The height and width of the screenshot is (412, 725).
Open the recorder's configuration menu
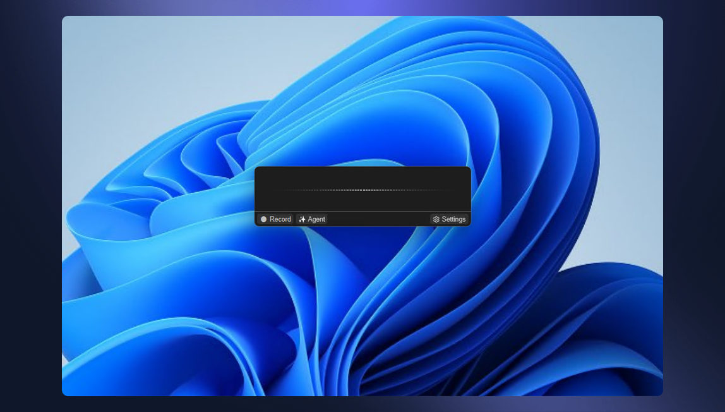[449, 219]
